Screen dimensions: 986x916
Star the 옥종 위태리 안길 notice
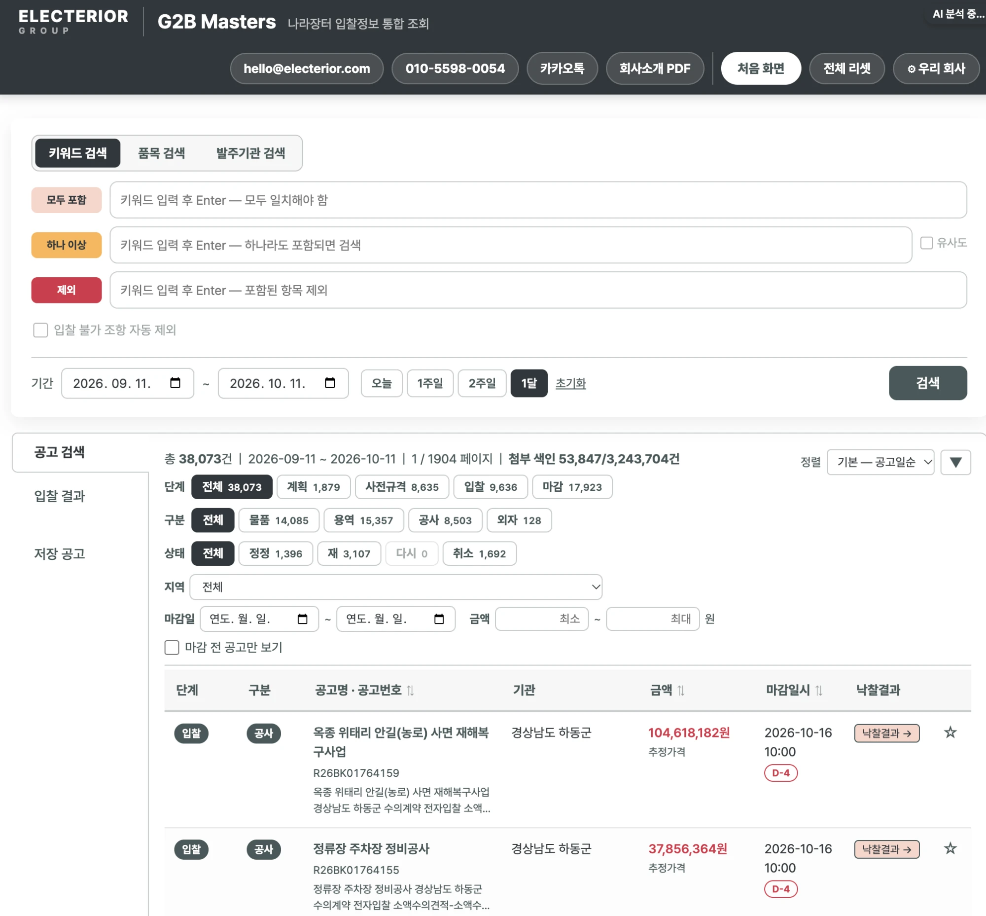click(950, 732)
